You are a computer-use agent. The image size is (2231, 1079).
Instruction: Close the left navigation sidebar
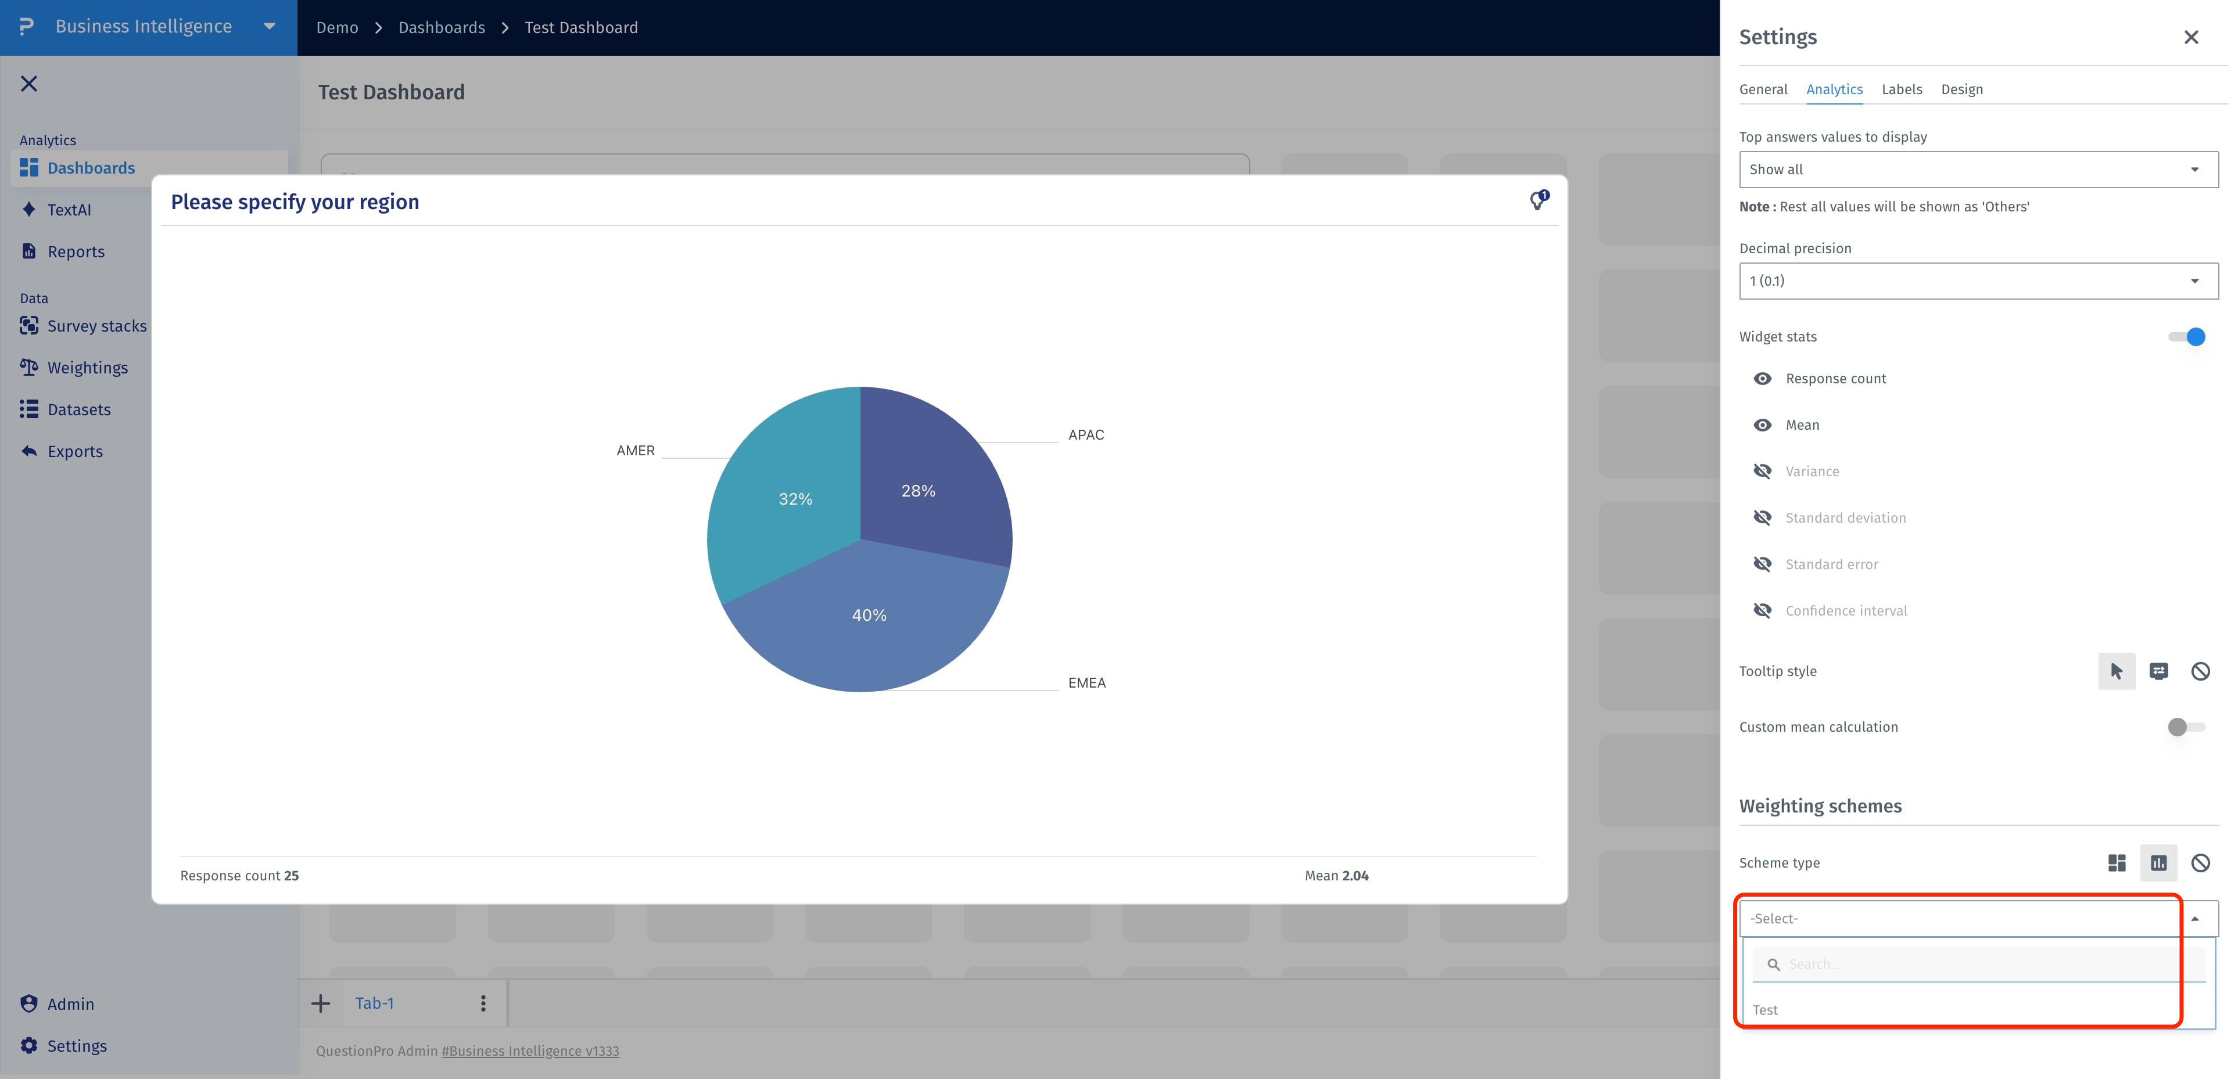coord(30,83)
